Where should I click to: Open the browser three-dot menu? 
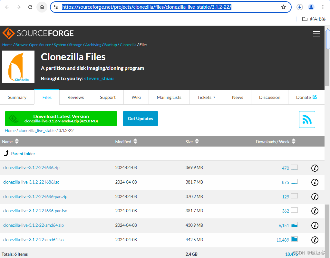[x=323, y=7]
